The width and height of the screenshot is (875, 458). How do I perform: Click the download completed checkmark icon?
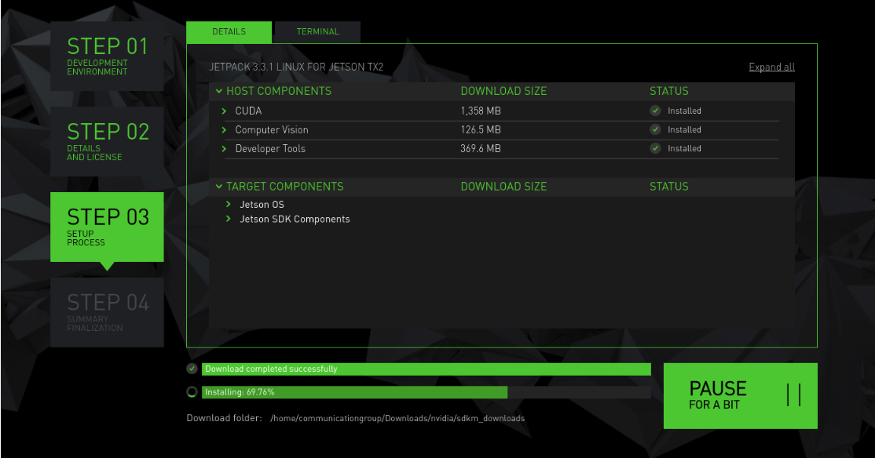192,369
